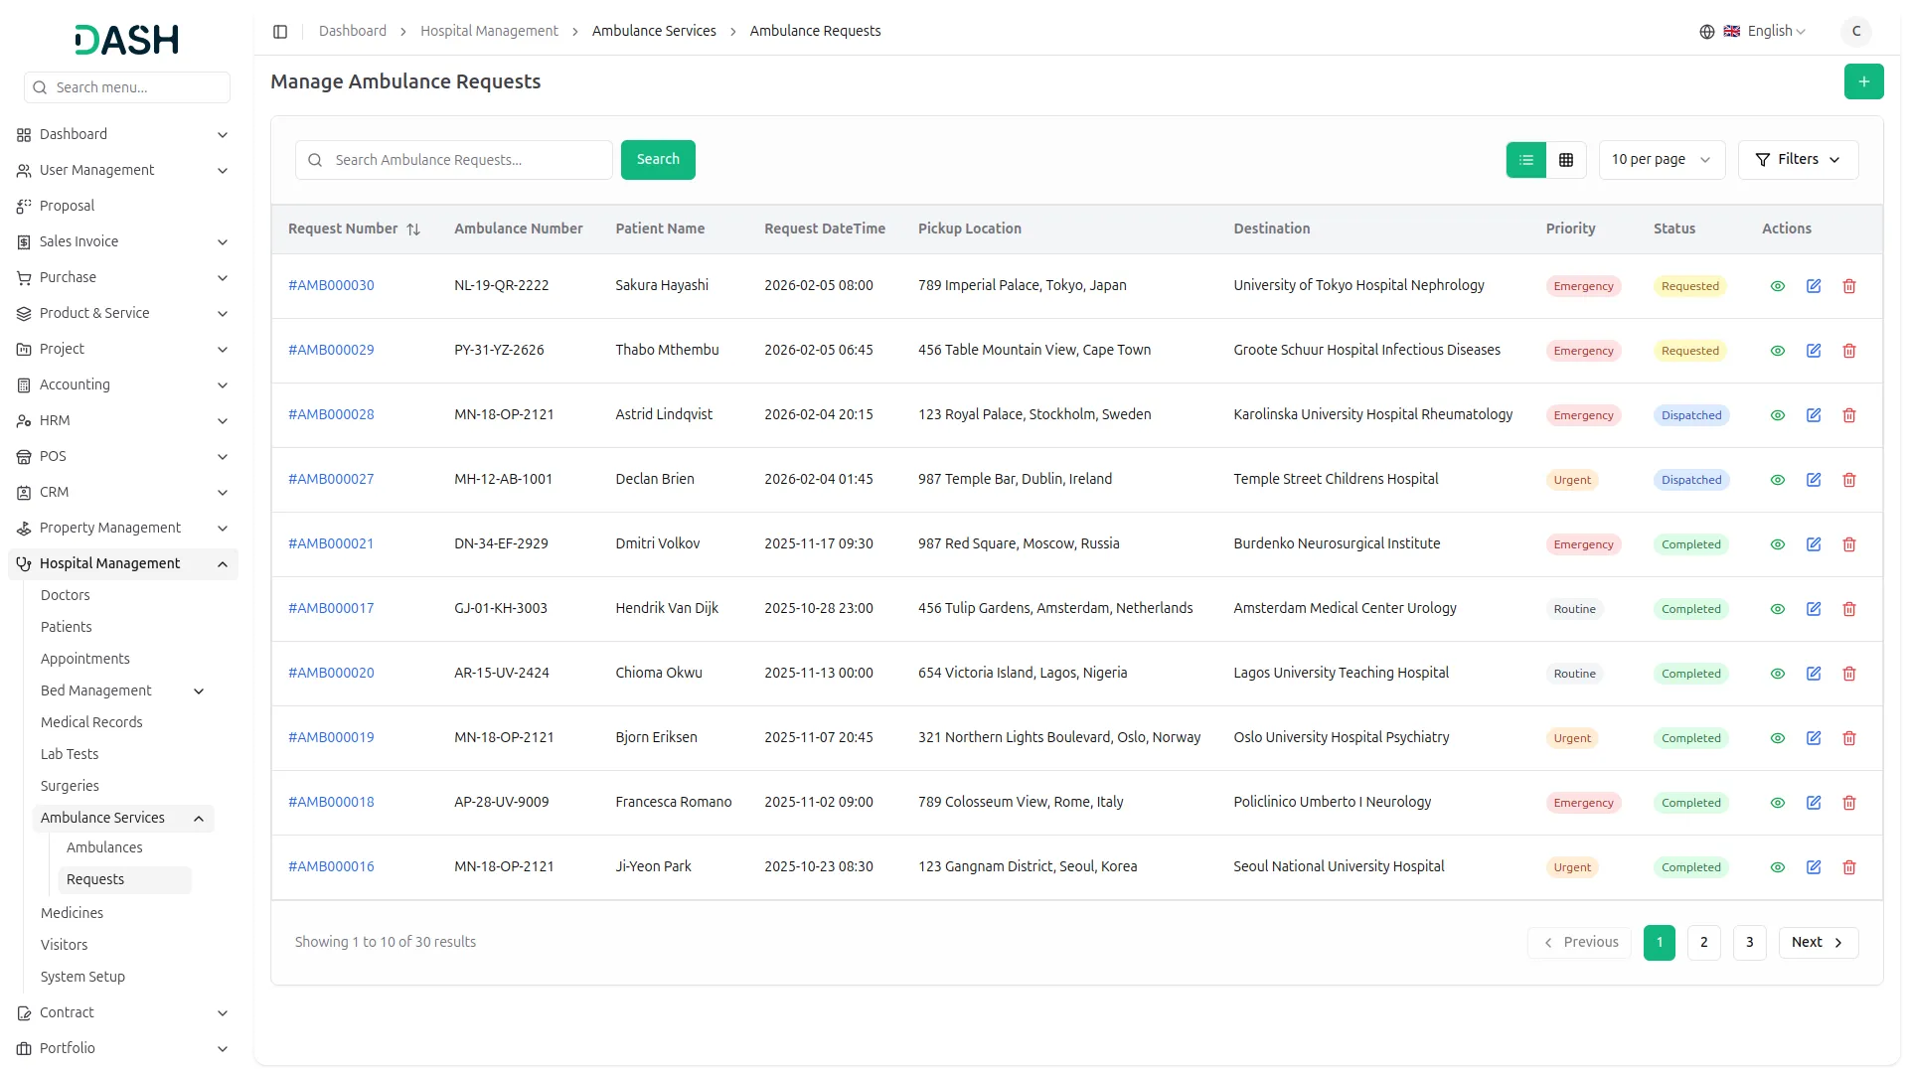Sort by Request Number arrows icon
This screenshot has height=1073, width=1908.
[413, 230]
